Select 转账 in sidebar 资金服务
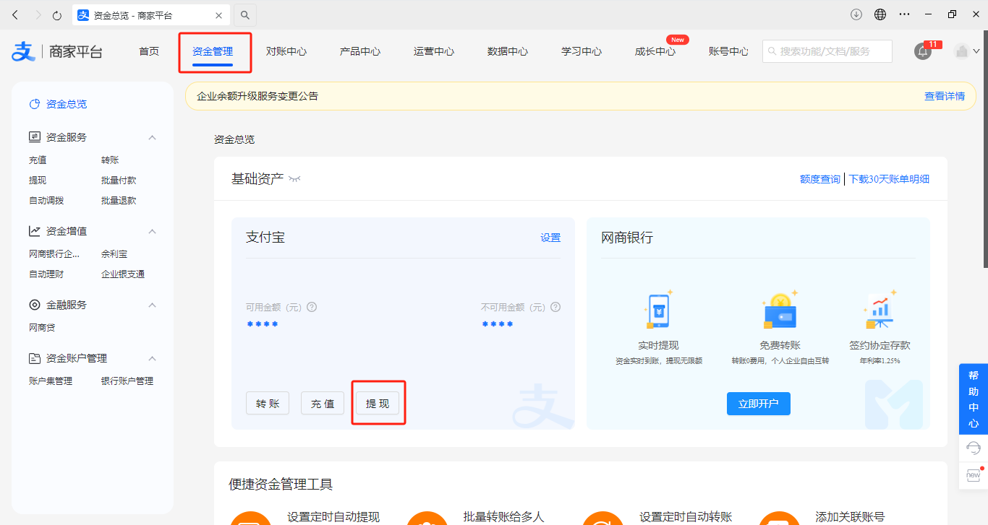The image size is (988, 525). (110, 160)
